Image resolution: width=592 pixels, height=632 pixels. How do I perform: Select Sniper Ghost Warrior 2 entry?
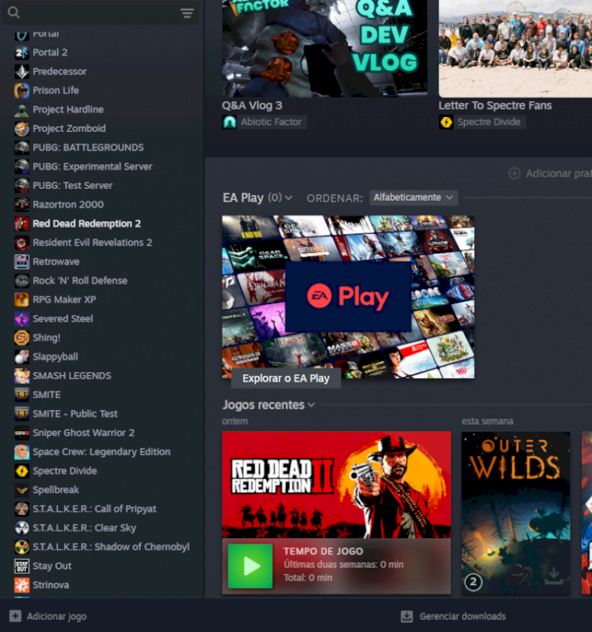84,433
